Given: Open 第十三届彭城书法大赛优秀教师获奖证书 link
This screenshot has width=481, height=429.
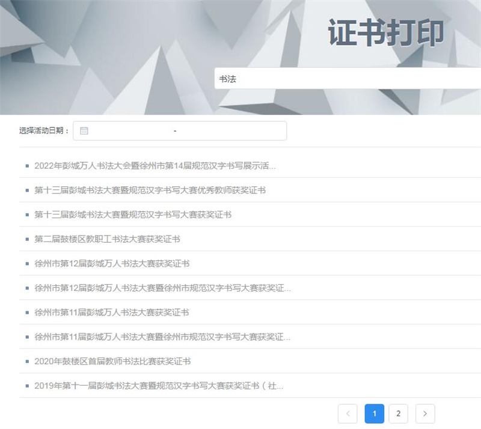Looking at the screenshot, I should pos(150,190).
